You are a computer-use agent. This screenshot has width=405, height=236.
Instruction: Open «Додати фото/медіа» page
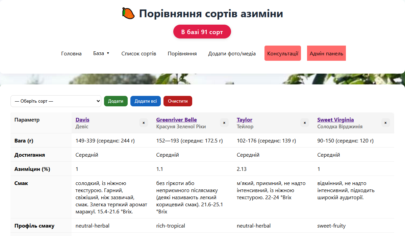(x=232, y=54)
